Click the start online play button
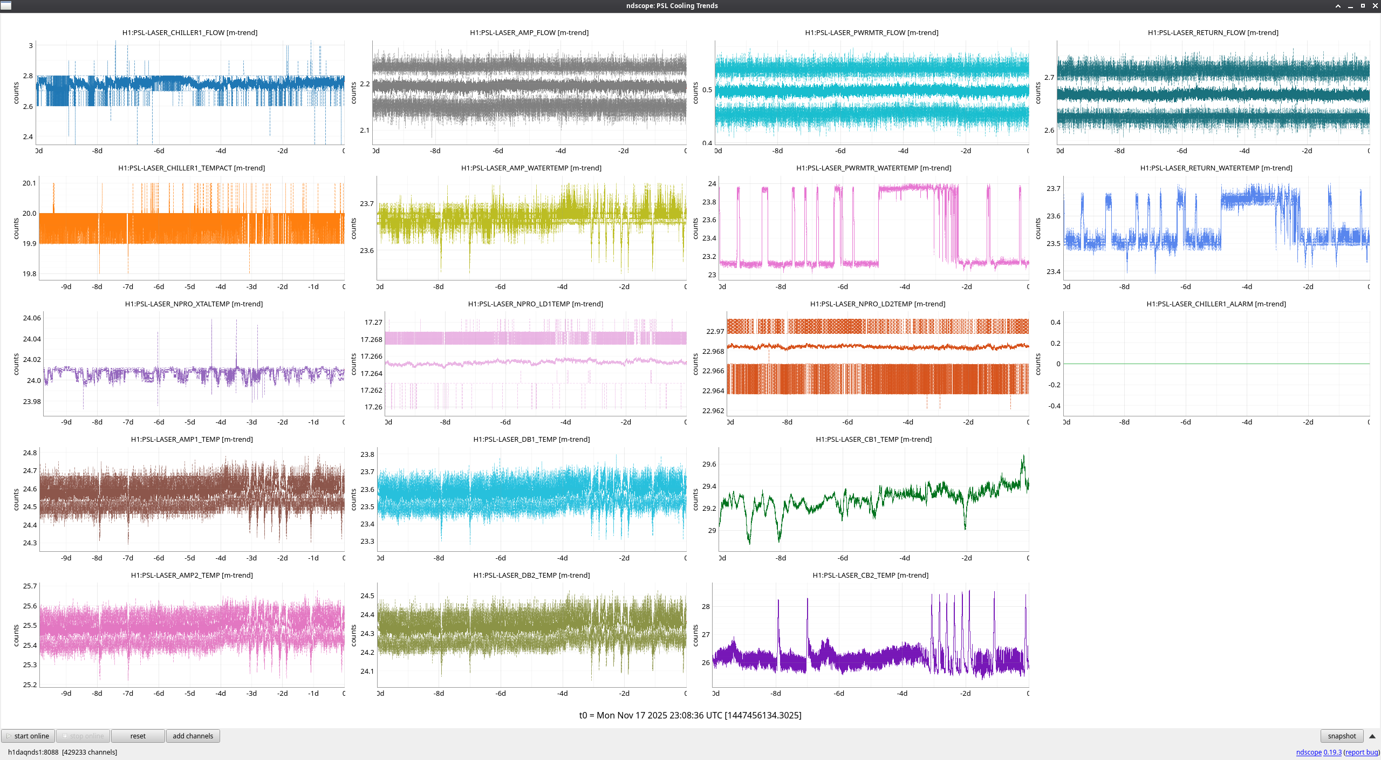Image resolution: width=1381 pixels, height=760 pixels. pos(28,736)
